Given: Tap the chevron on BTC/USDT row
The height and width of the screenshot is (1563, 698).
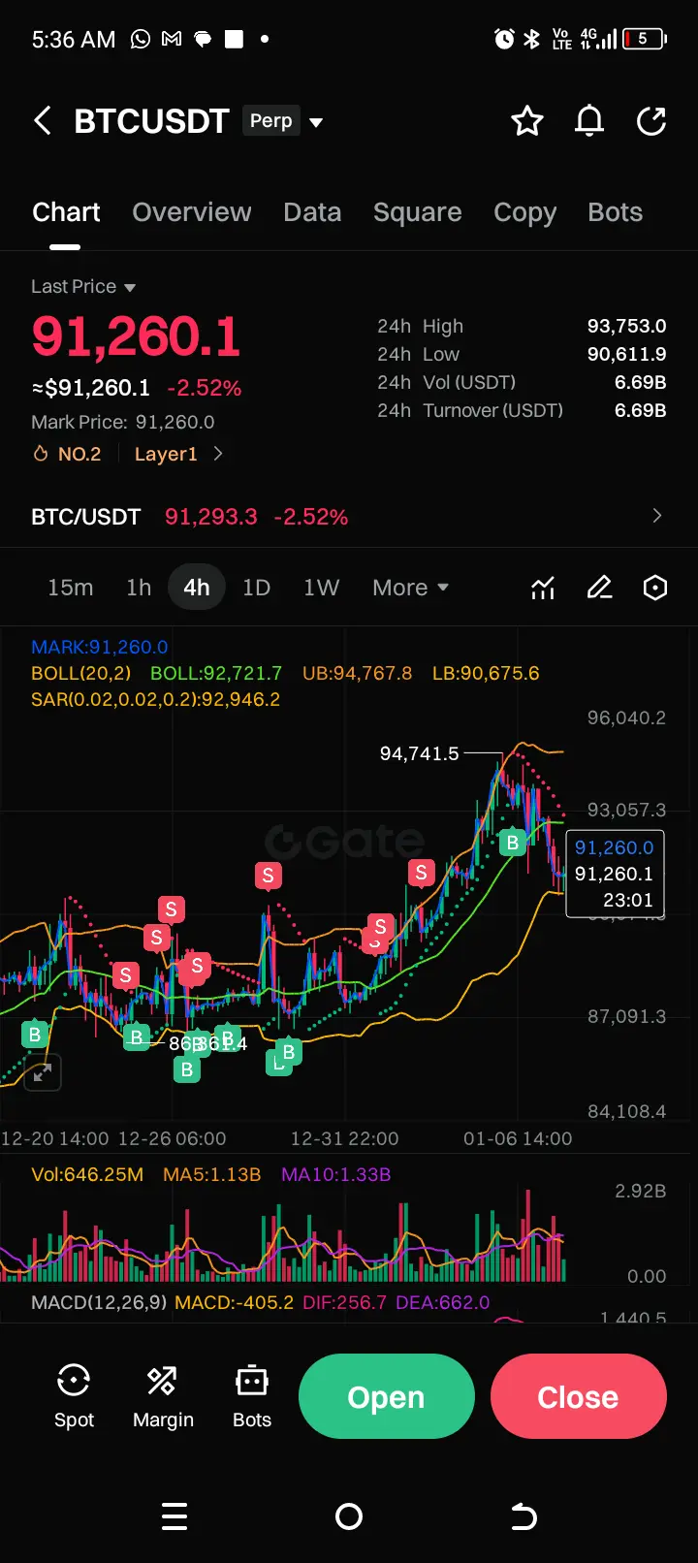Looking at the screenshot, I should 657,516.
